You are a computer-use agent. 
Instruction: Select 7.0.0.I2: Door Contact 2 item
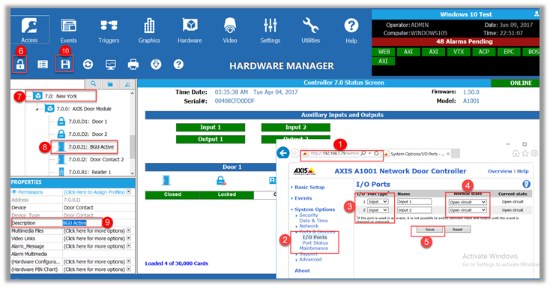click(x=91, y=160)
